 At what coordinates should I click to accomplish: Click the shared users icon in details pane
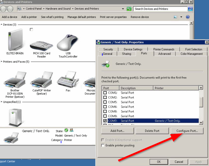coord(71,130)
